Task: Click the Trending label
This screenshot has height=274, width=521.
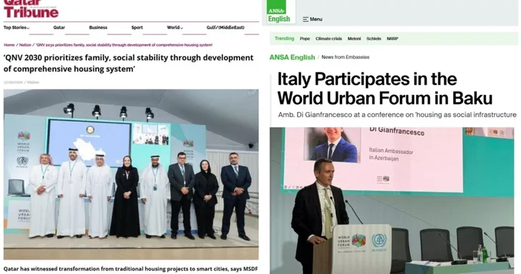Action: 284,39
